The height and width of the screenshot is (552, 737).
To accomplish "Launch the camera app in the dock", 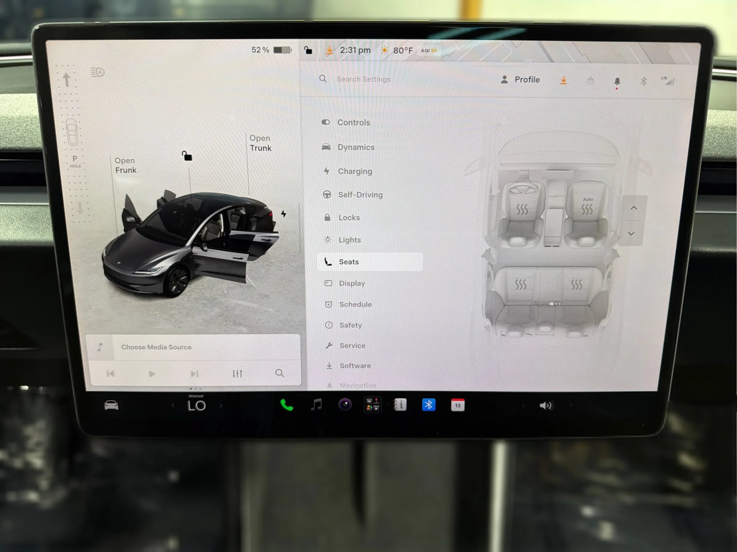I will click(345, 404).
